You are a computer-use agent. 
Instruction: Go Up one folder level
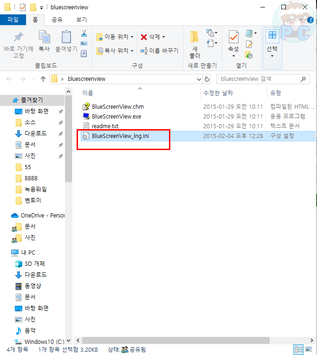(x=43, y=79)
